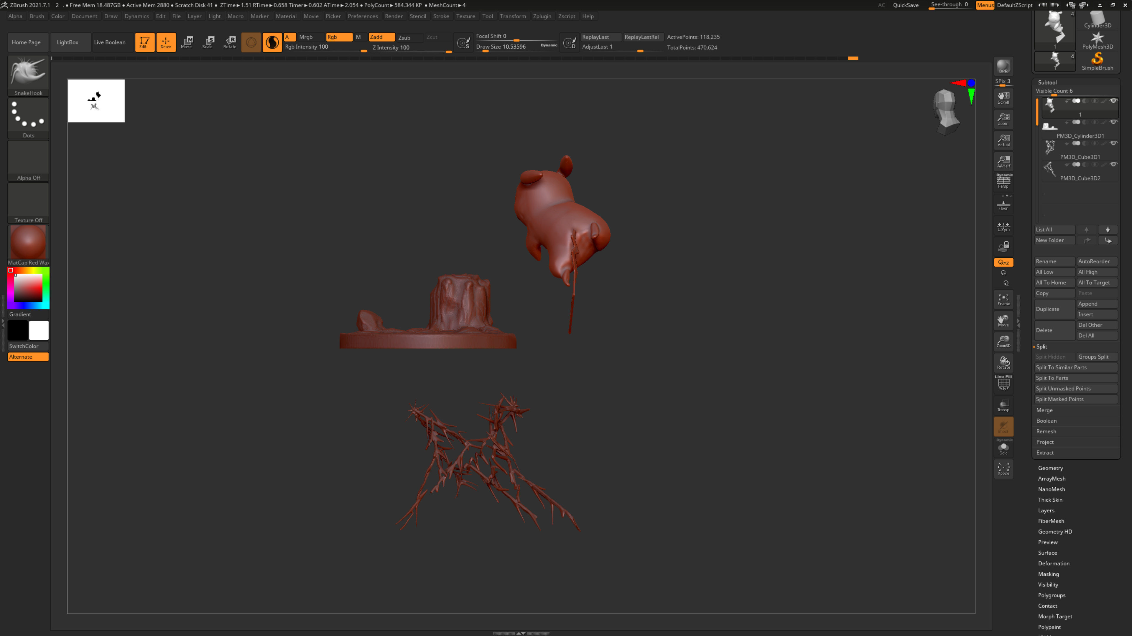Viewport: 1132px width, 636px height.
Task: Click the Append button
Action: point(1097,304)
